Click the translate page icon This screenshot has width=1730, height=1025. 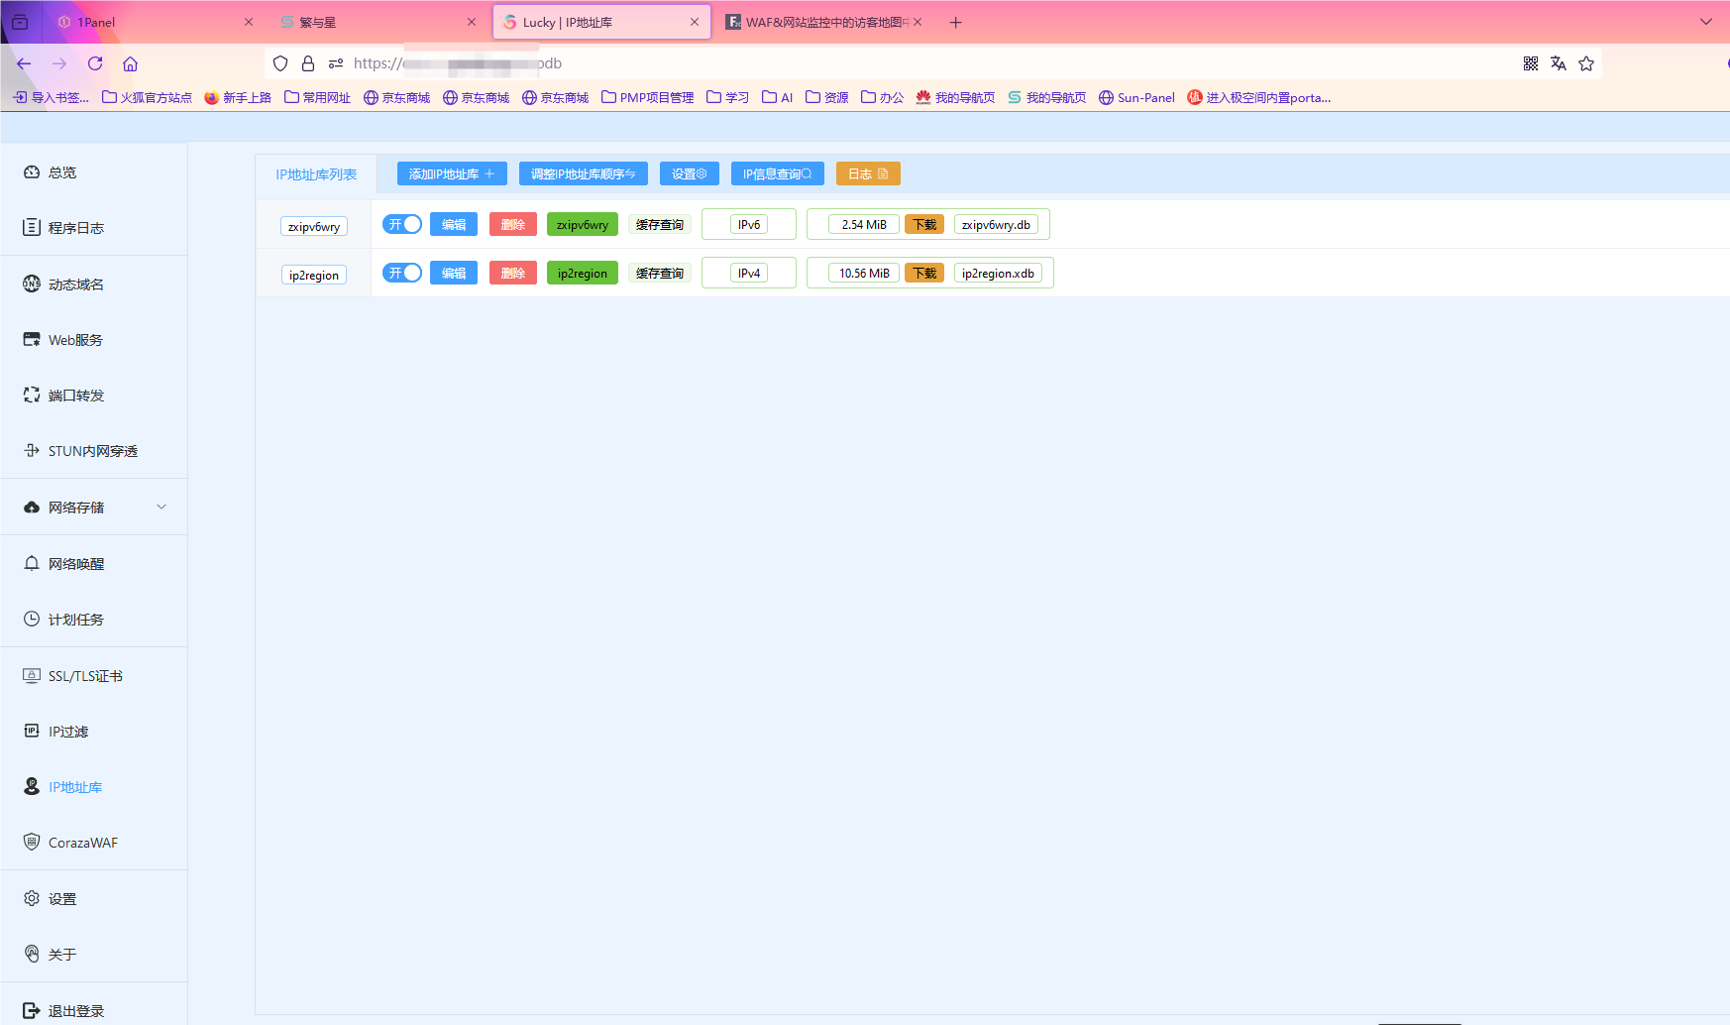pyautogui.click(x=1559, y=63)
